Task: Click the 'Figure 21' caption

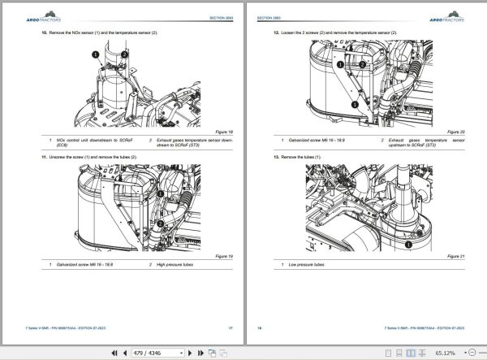Action: 456,256
